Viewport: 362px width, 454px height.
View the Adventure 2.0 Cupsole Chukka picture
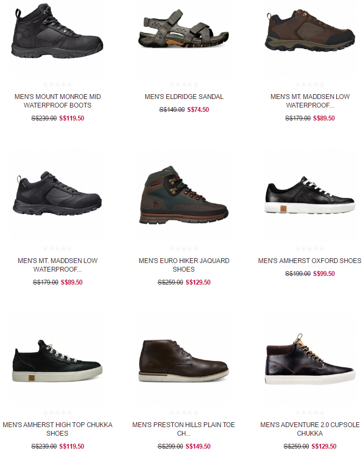coord(310,359)
